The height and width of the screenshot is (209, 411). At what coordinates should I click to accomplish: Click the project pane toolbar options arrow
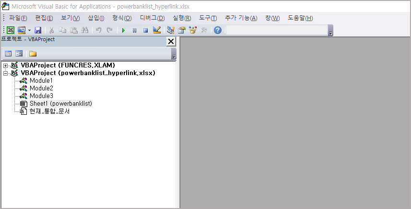(x=174, y=54)
